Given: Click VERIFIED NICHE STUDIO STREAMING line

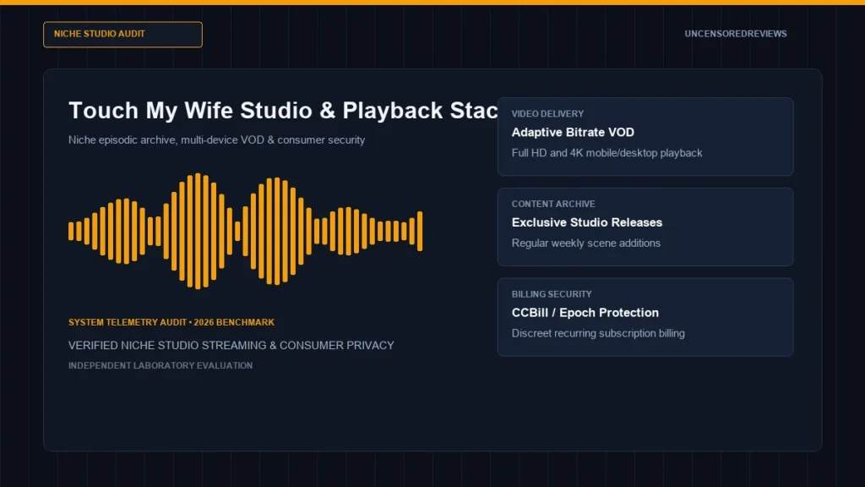Looking at the screenshot, I should click(231, 345).
